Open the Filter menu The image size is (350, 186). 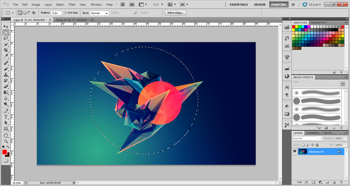pos(72,4)
